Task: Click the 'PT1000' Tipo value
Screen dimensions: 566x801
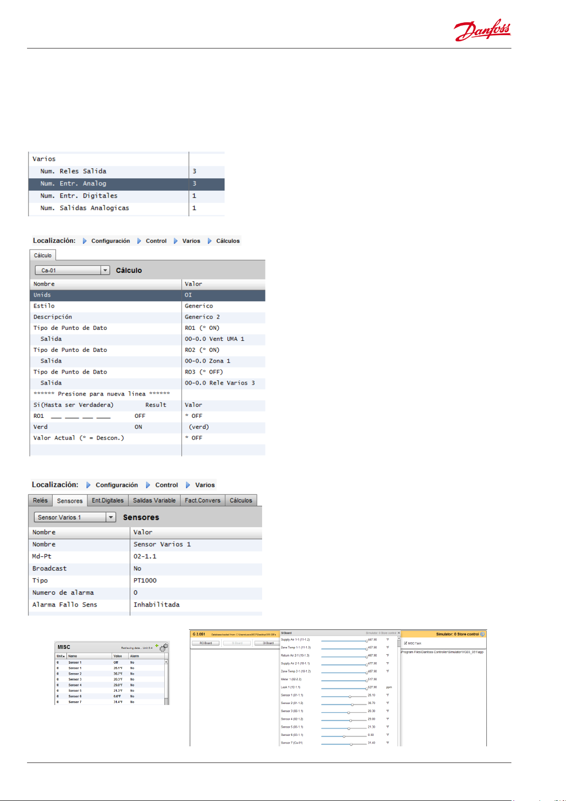Action: [x=145, y=580]
